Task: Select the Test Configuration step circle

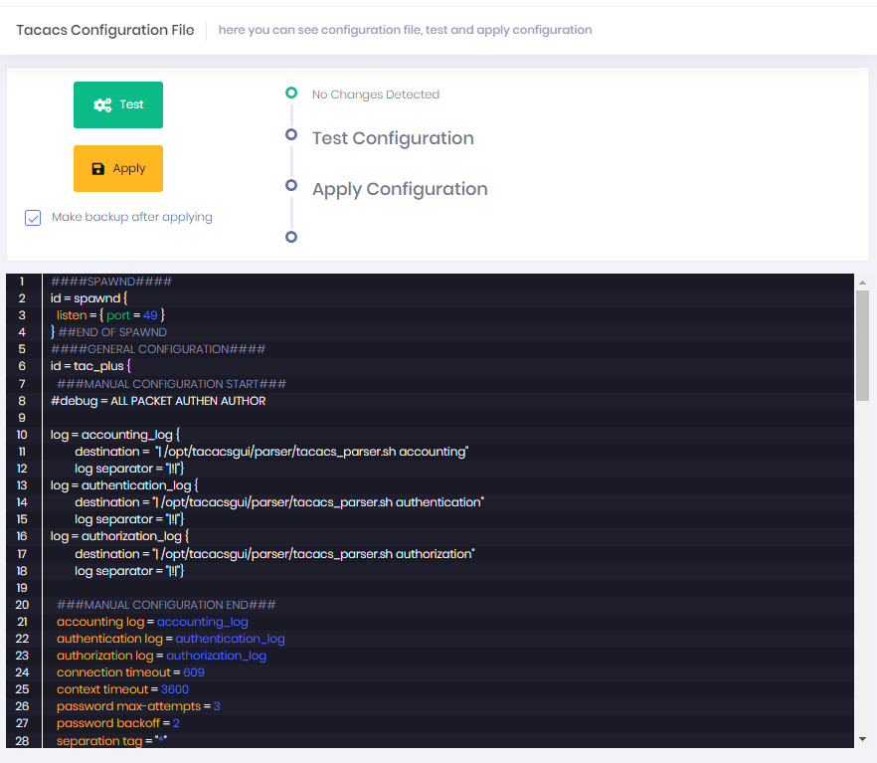Action: (x=291, y=134)
